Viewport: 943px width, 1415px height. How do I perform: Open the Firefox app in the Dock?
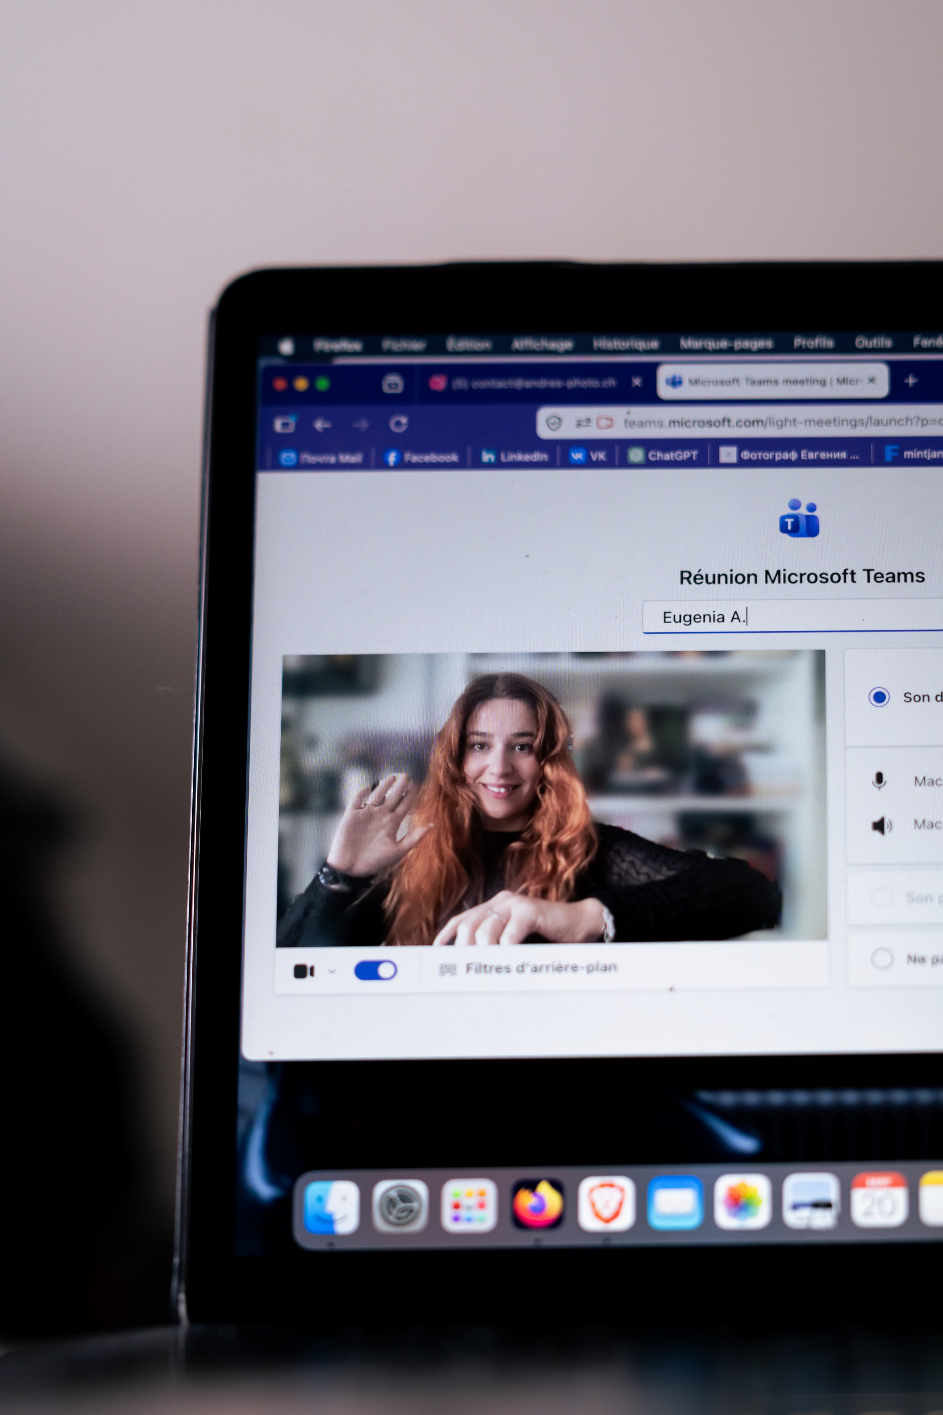point(538,1205)
